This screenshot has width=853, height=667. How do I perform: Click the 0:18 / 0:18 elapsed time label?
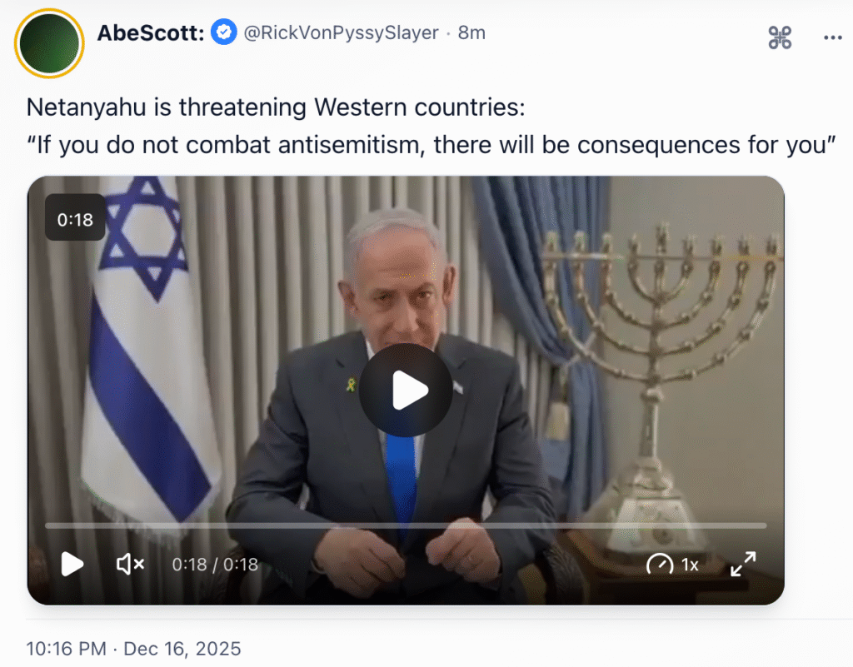click(215, 565)
